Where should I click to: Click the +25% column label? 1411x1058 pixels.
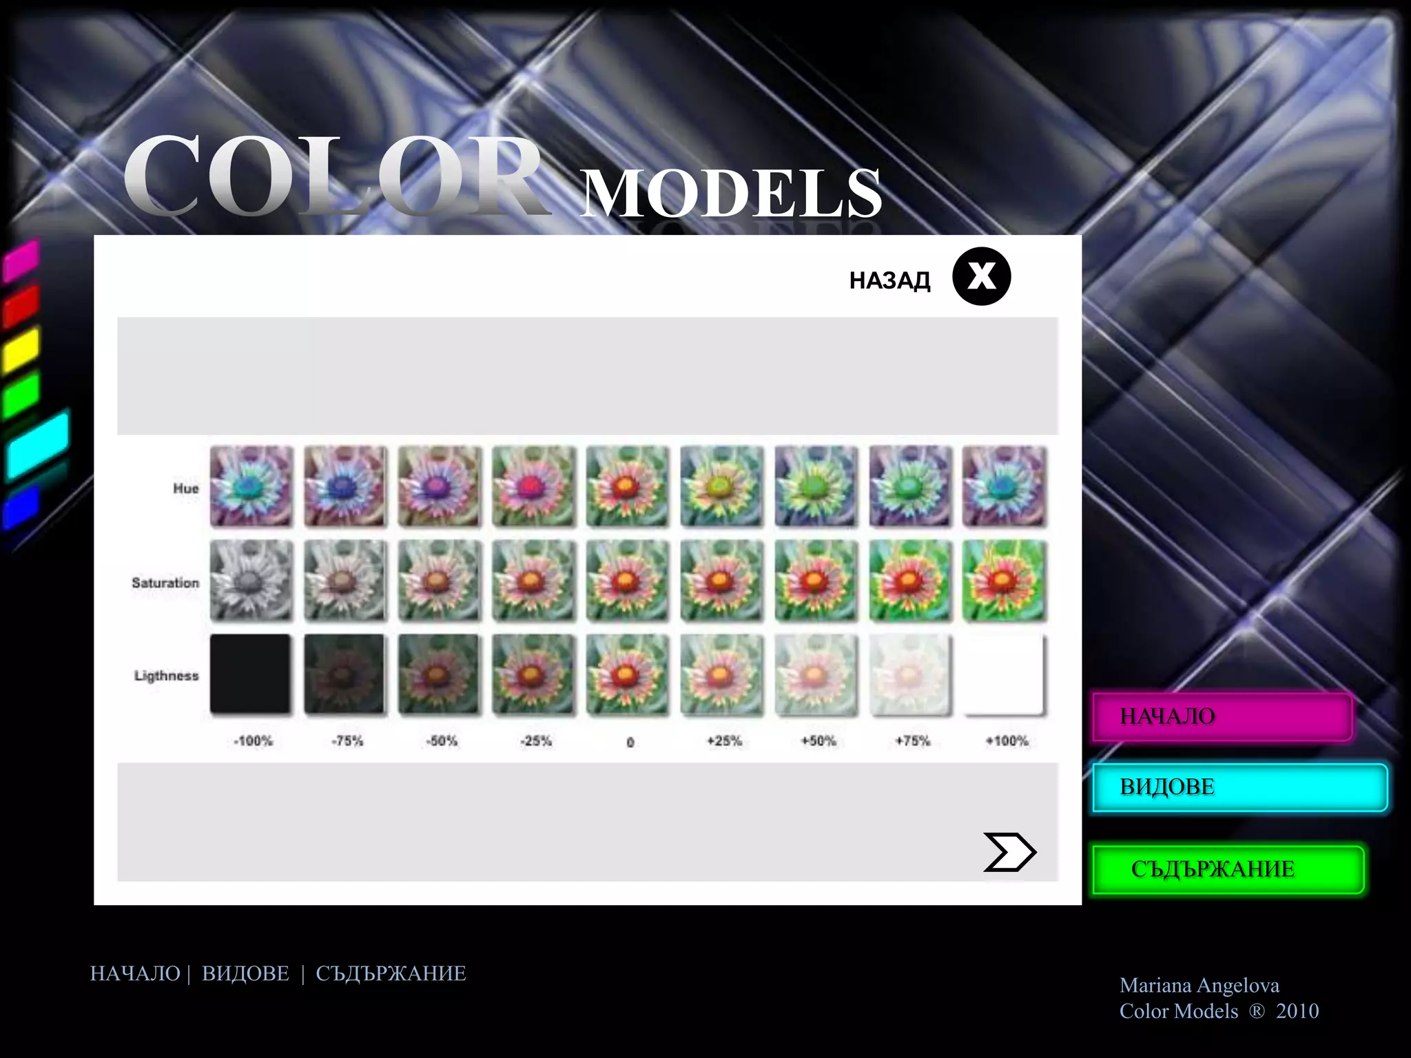tap(724, 741)
